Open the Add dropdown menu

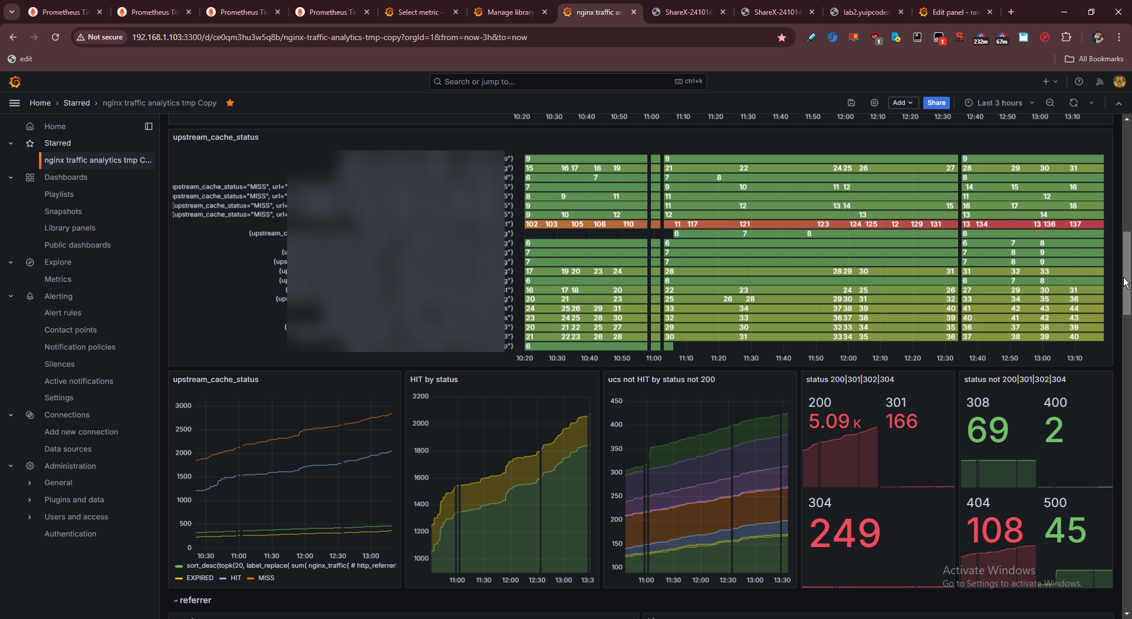[x=903, y=103]
